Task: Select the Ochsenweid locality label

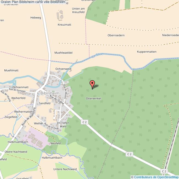Action: coord(63,69)
